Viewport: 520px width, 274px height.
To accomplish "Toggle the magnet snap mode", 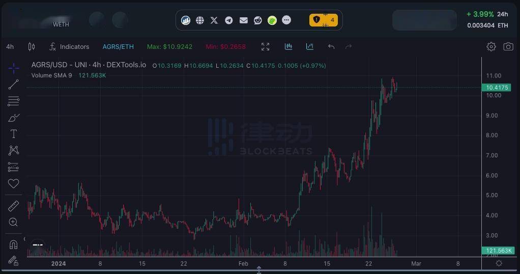I will pyautogui.click(x=14, y=245).
